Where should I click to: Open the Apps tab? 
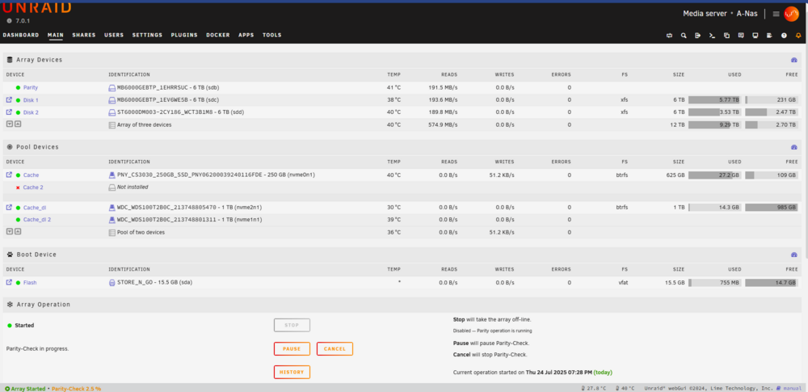246,35
